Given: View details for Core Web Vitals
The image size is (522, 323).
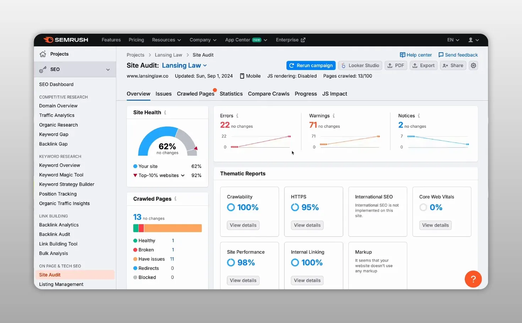Looking at the screenshot, I should click(x=435, y=225).
